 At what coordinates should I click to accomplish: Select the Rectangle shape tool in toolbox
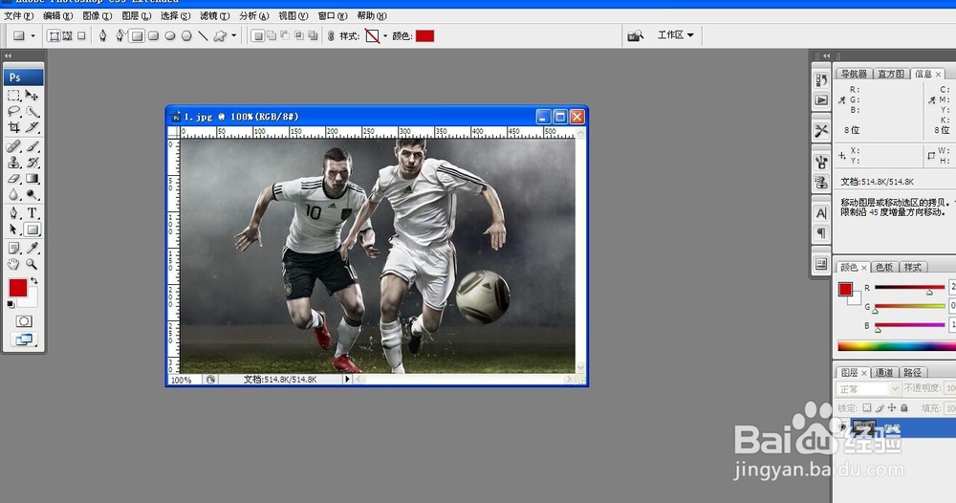(x=32, y=230)
